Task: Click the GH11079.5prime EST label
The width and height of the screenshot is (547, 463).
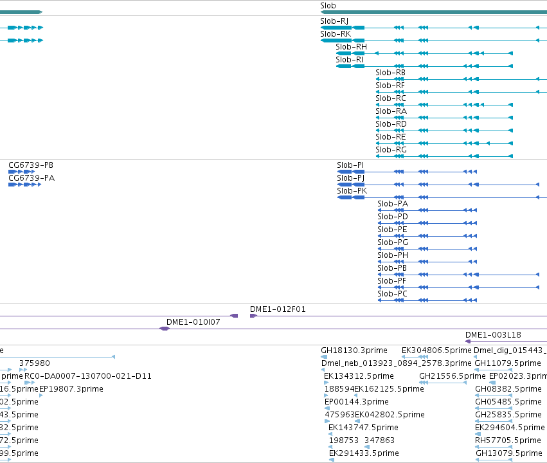Action: (x=508, y=363)
